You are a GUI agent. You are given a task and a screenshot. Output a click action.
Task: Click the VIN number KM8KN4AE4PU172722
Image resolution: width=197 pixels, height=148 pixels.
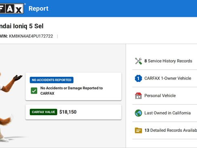tap(31, 36)
